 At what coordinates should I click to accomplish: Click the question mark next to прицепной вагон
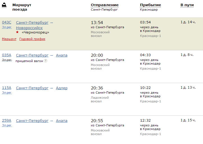pyautogui.click(x=46, y=61)
